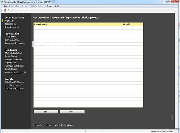
Task: Click the See Also heading
Action: 9,79
